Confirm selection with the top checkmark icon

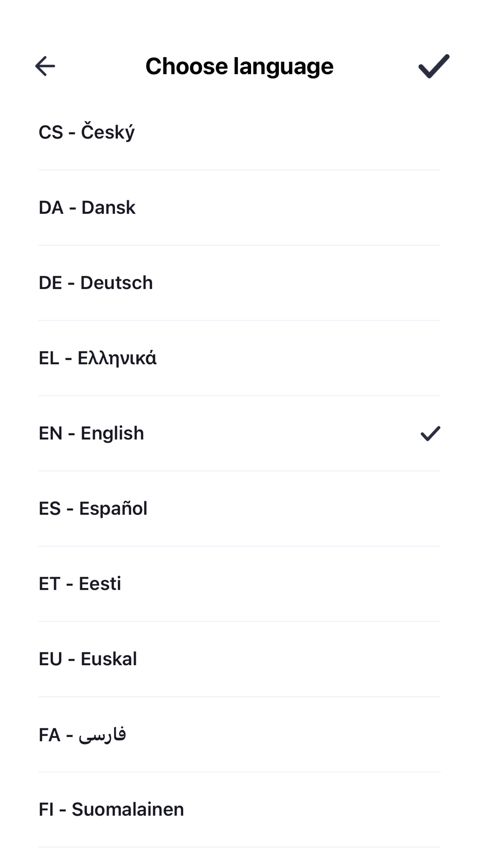pos(434,66)
